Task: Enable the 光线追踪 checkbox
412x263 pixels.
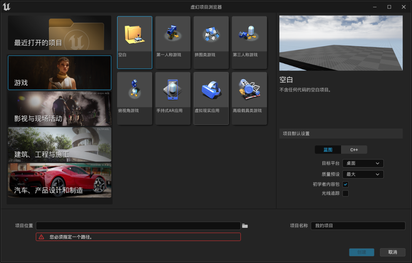Action: click(x=346, y=193)
